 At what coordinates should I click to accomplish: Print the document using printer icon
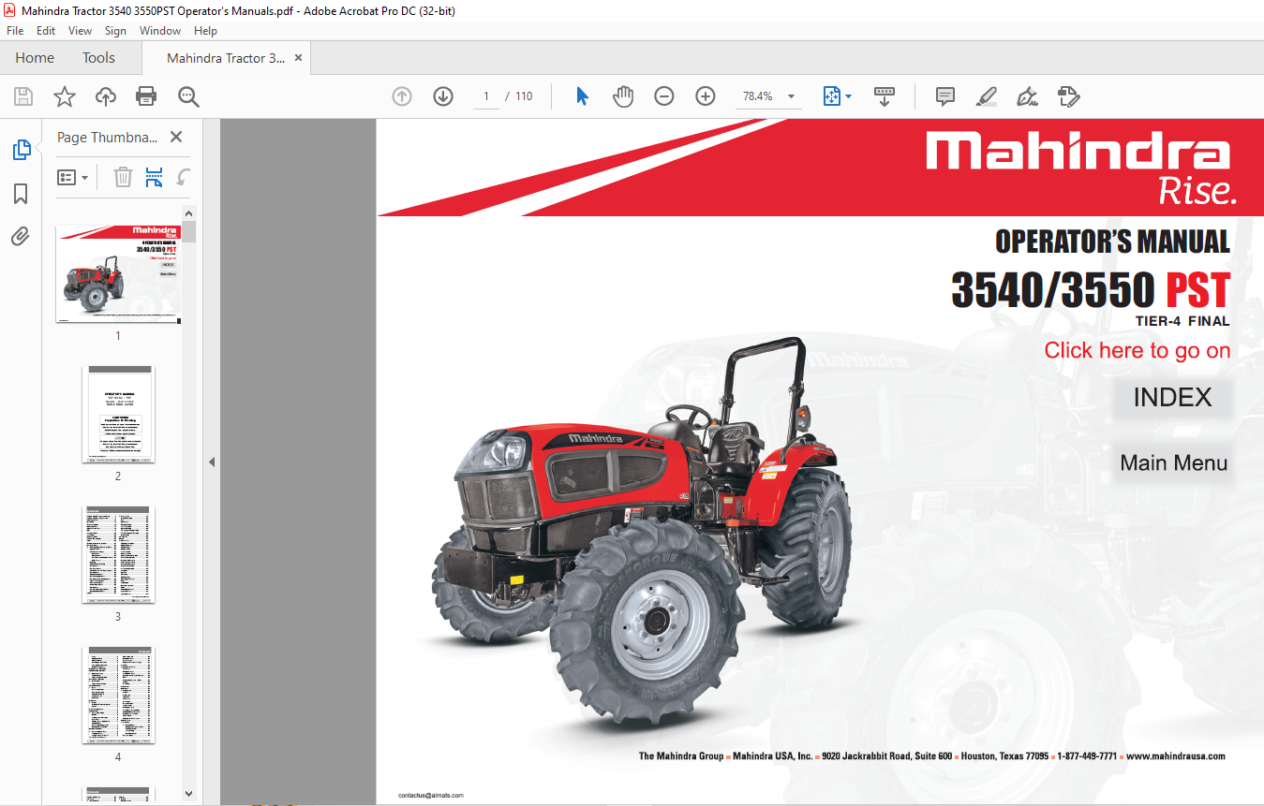(x=146, y=96)
